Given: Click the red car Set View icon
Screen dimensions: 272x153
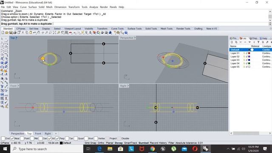Looking at the screenshot, I should [x=71, y=33].
